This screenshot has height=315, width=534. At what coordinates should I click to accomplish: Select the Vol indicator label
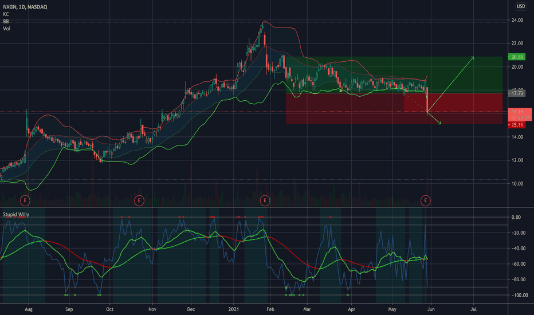pos(7,29)
